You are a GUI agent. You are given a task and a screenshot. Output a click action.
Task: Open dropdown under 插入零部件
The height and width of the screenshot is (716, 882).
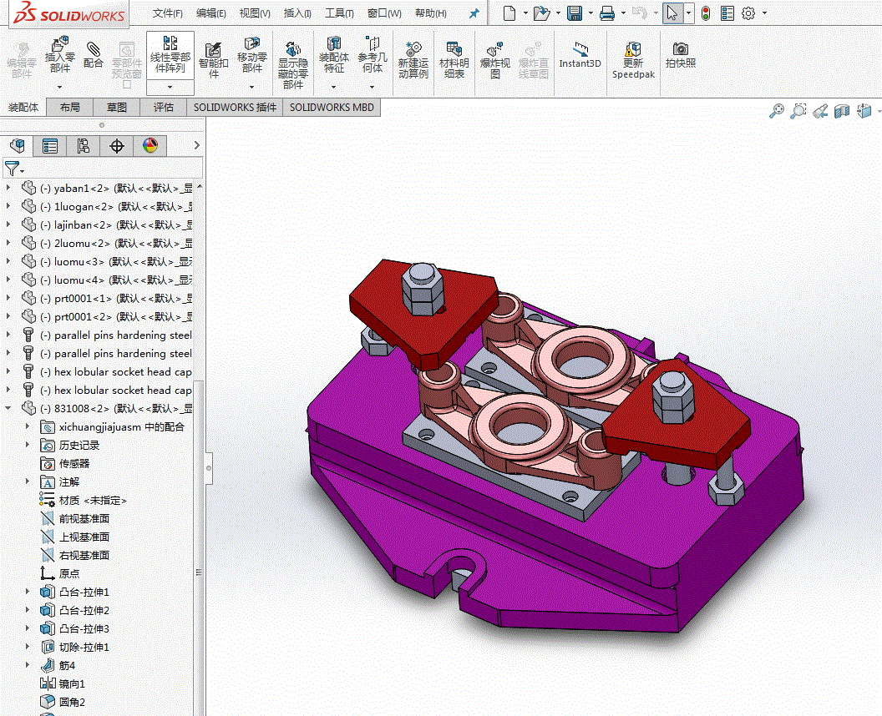click(59, 87)
